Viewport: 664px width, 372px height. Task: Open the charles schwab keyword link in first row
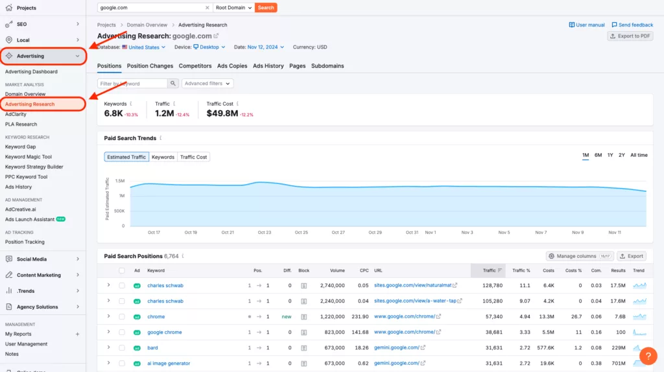click(x=165, y=286)
